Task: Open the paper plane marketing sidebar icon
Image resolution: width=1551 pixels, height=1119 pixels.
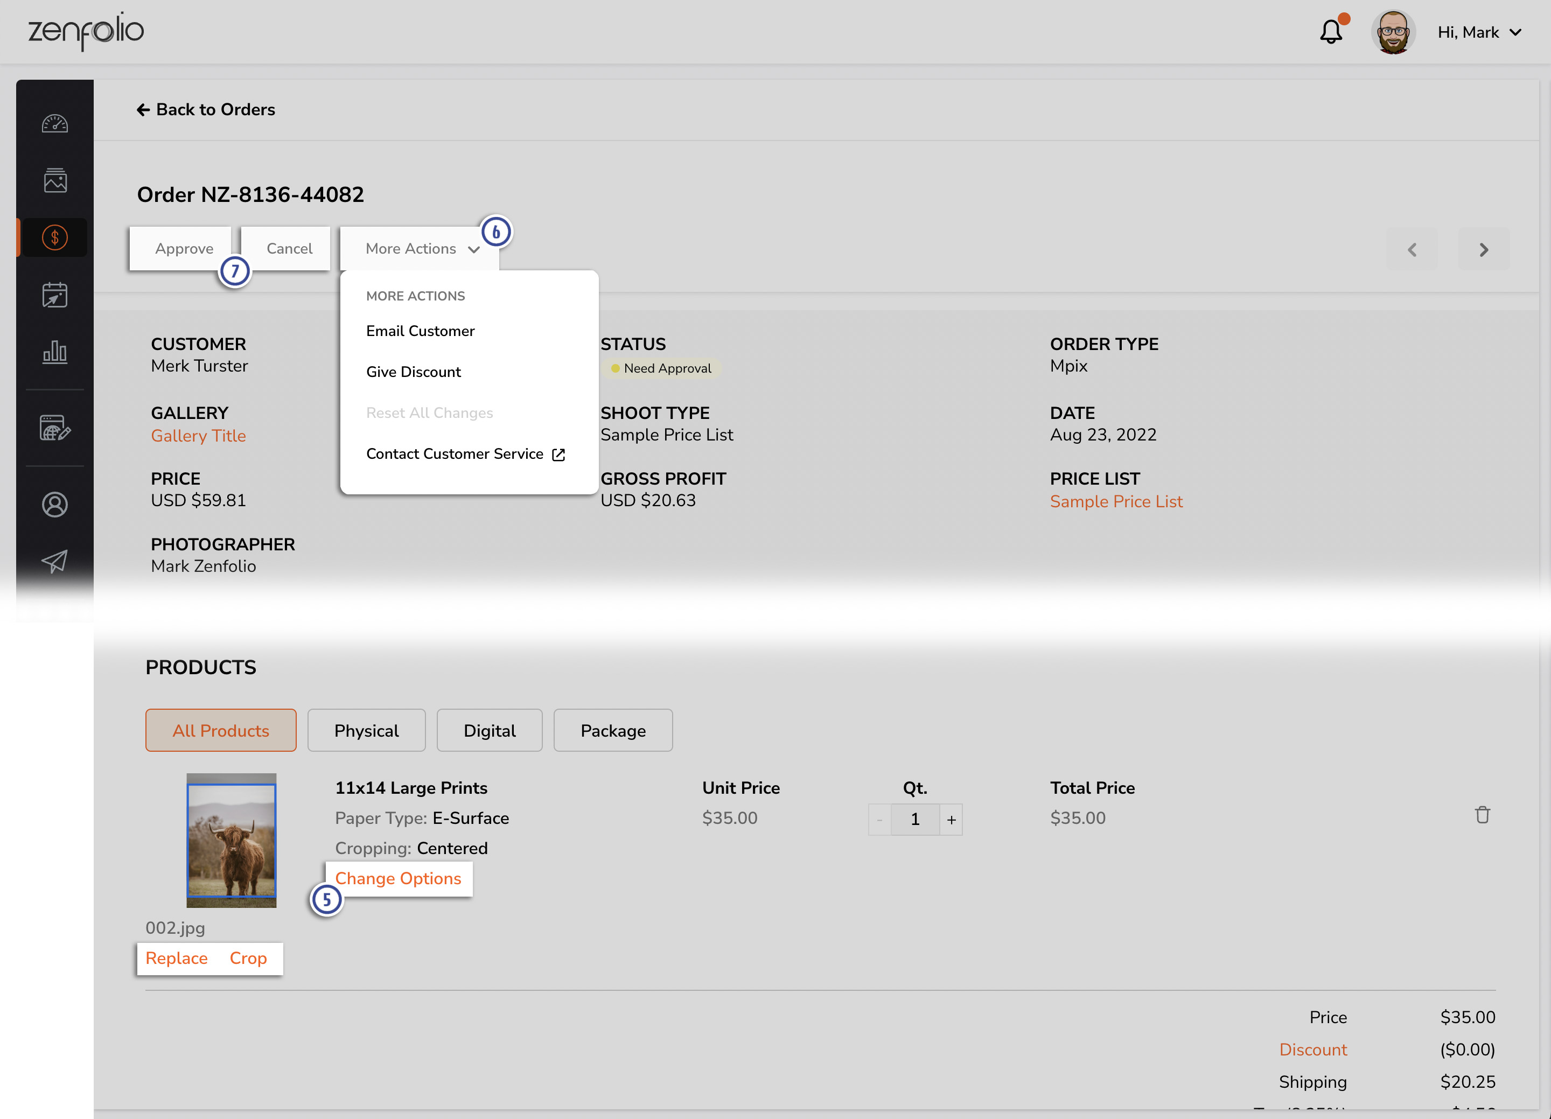Action: (55, 562)
